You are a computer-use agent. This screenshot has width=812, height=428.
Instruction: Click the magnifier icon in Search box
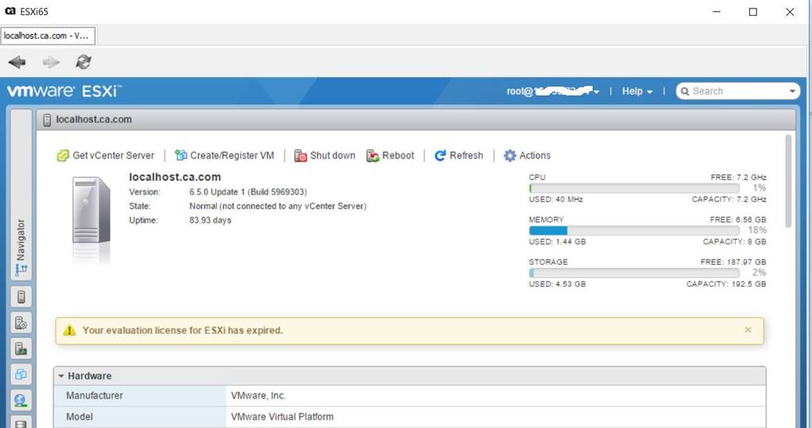685,91
